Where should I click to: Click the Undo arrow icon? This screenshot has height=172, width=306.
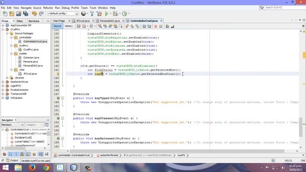[34, 14]
